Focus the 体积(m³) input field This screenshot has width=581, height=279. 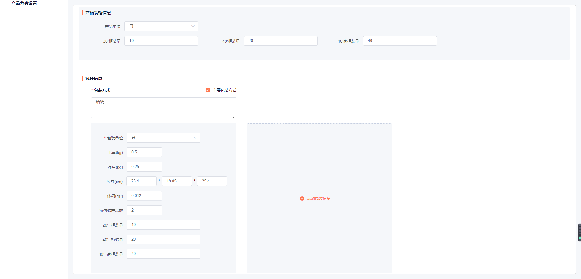[144, 196]
